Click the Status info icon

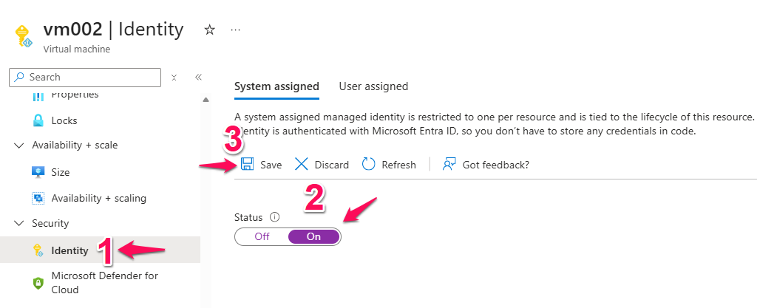[x=274, y=217]
